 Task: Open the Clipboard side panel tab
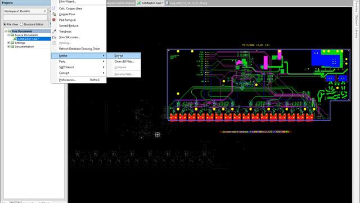click(357, 20)
